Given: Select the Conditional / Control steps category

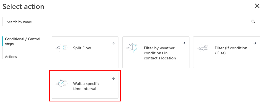Looking at the screenshot, I should (23, 41).
